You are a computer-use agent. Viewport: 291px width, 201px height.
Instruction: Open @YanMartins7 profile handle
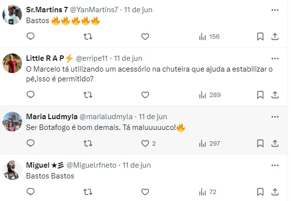click(94, 10)
